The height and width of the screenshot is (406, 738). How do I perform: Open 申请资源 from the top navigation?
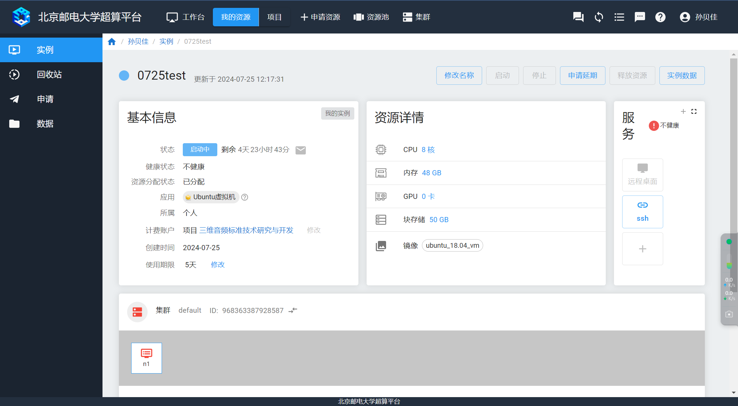pos(320,17)
